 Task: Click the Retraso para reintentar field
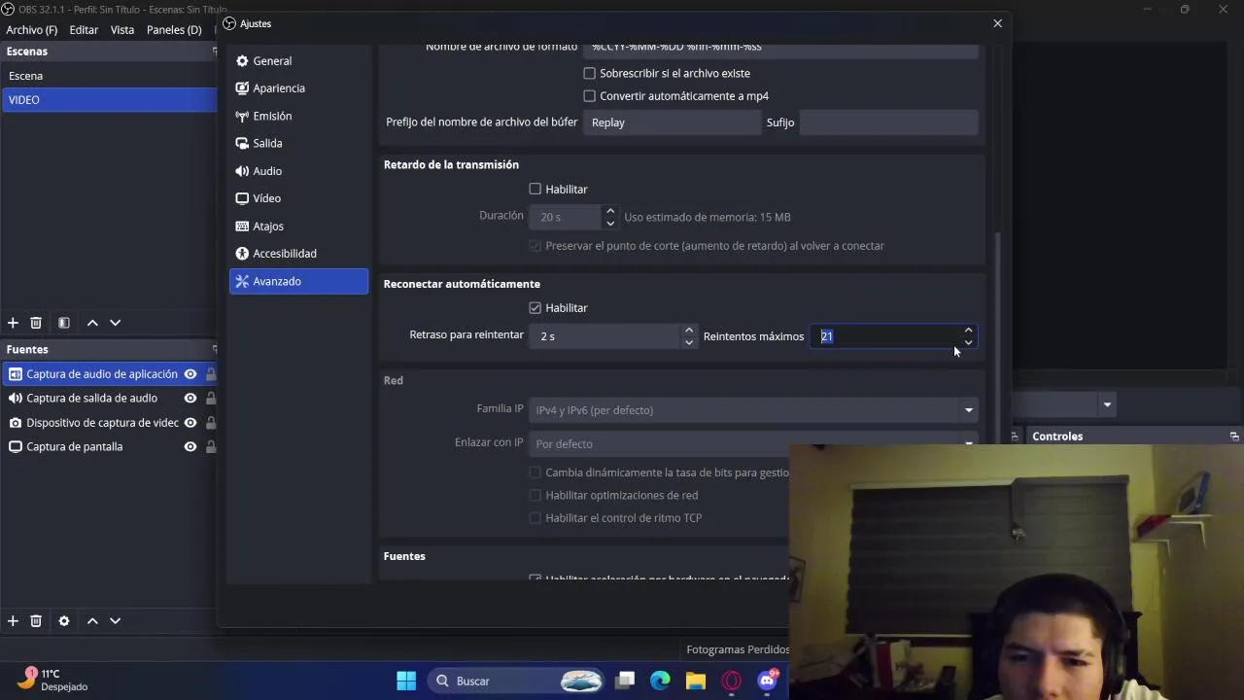point(605,336)
